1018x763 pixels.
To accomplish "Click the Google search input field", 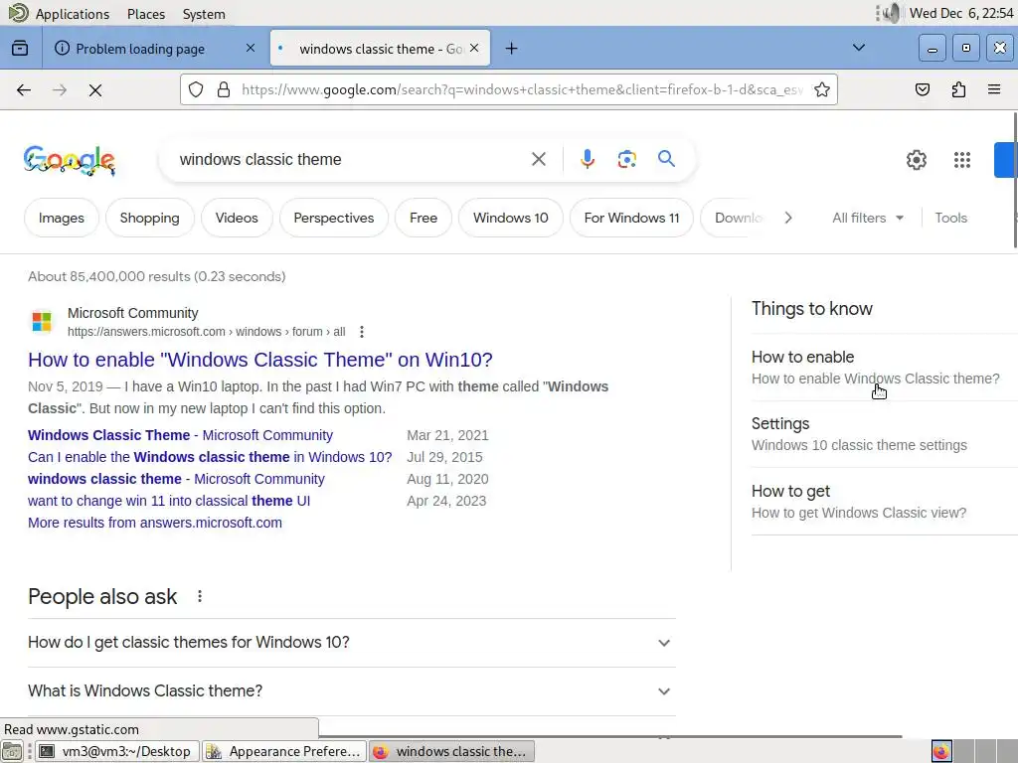I will point(351,160).
